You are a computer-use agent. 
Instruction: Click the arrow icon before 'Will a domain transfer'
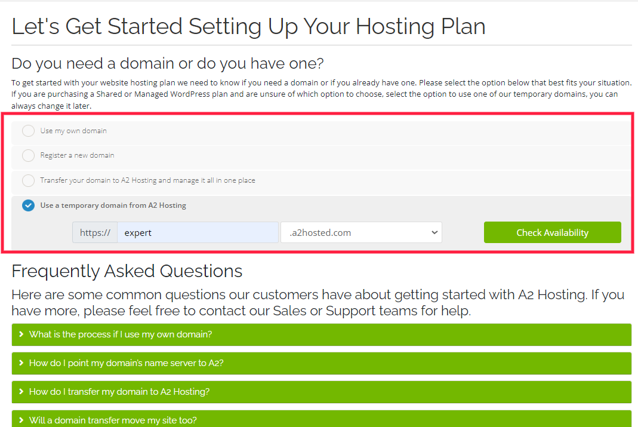point(21,420)
